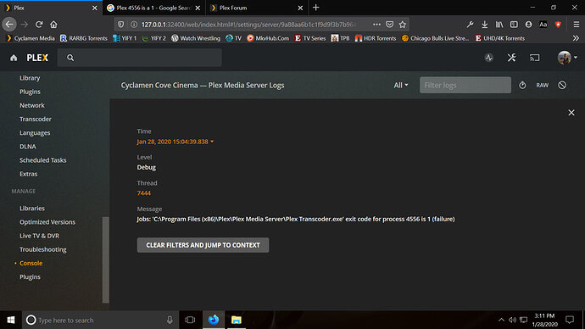
Task: Open page actions three-dot menu
Action: 376,25
